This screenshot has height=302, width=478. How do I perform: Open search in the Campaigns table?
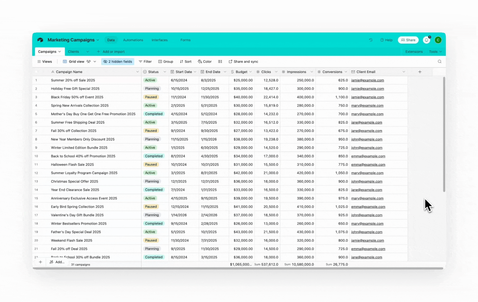point(439,62)
